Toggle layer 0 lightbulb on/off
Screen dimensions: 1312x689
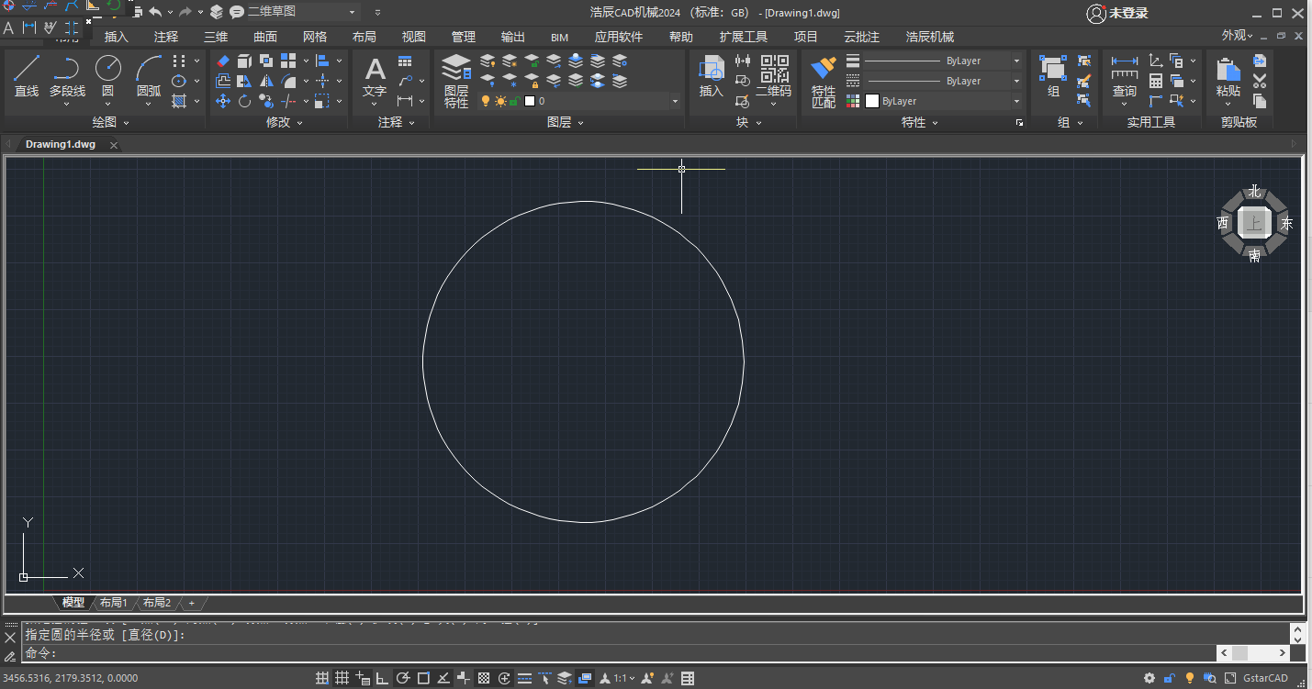[486, 101]
